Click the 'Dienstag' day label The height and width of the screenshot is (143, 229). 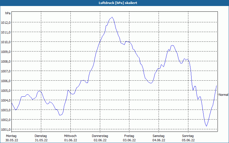(x=41, y=136)
